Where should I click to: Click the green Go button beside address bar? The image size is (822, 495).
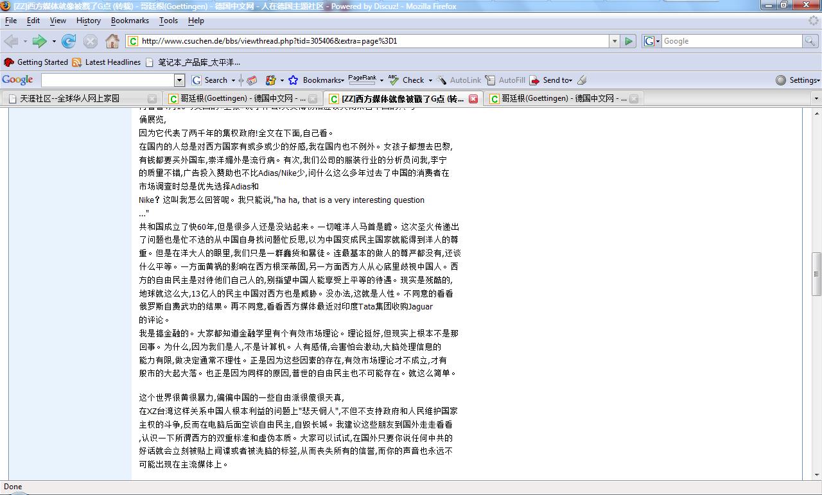(x=629, y=41)
